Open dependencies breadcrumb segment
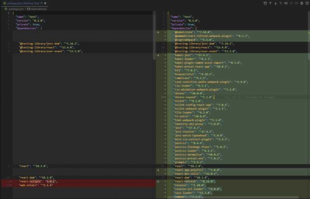310x199 pixels. pos(37,9)
